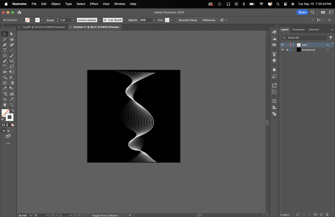Swap fill and stroke colors

coord(13,111)
